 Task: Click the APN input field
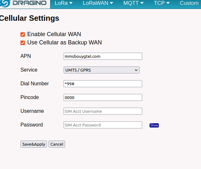(103, 56)
